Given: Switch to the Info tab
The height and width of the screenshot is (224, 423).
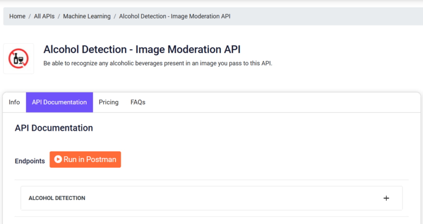Looking at the screenshot, I should point(14,102).
